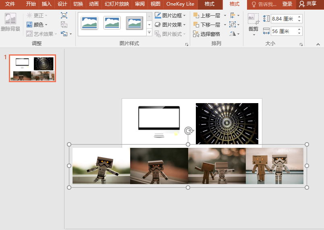324x230 pixels.
Task: Open the OneKey Lite tab
Action: pos(180,4)
